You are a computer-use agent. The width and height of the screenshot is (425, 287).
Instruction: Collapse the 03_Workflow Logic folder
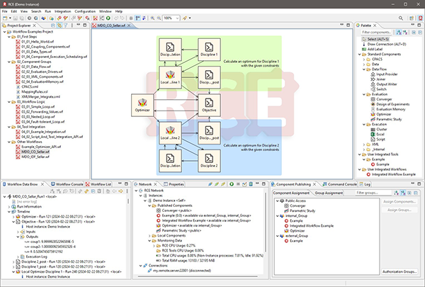(x=9, y=102)
